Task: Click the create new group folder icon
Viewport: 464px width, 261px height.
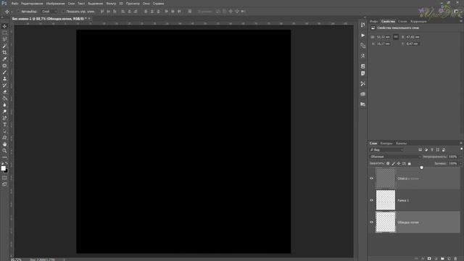Action: point(442,259)
